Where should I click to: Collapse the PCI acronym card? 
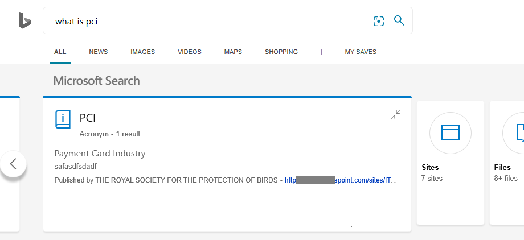click(x=396, y=114)
